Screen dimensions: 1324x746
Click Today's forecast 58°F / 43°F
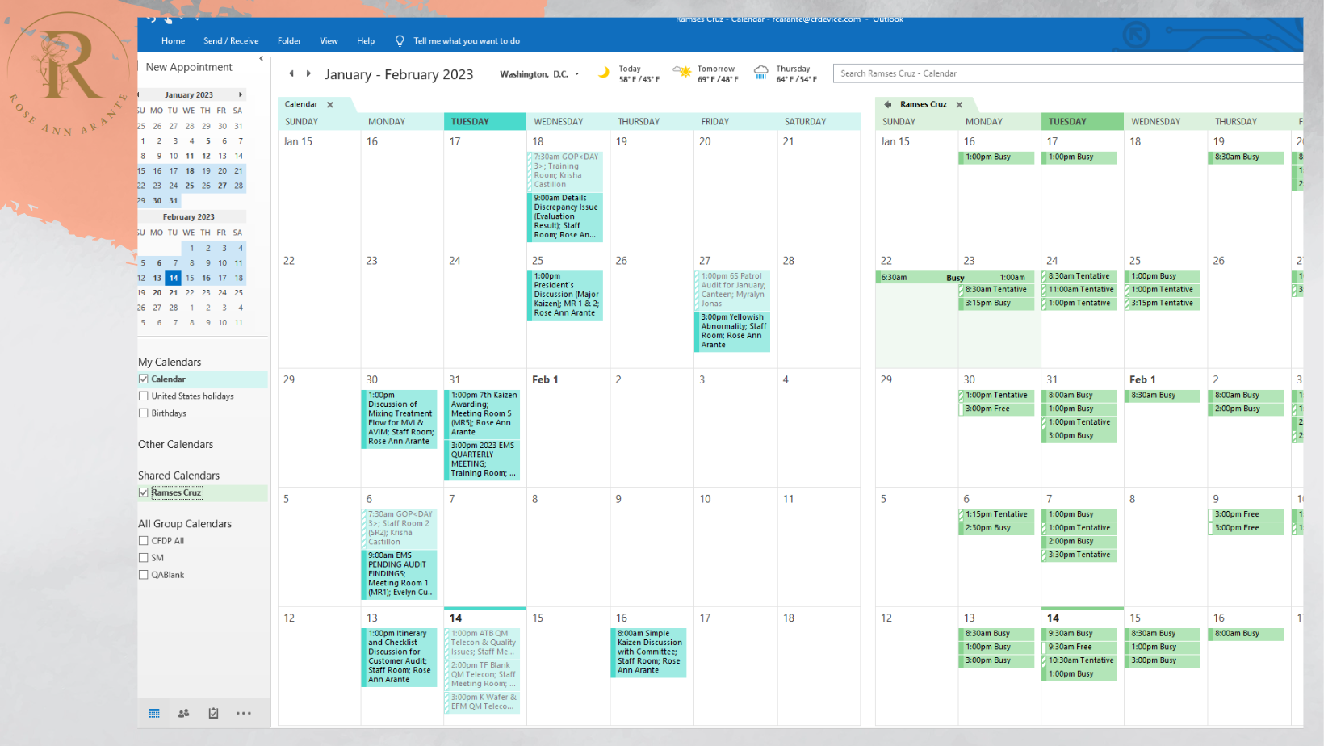coord(639,79)
